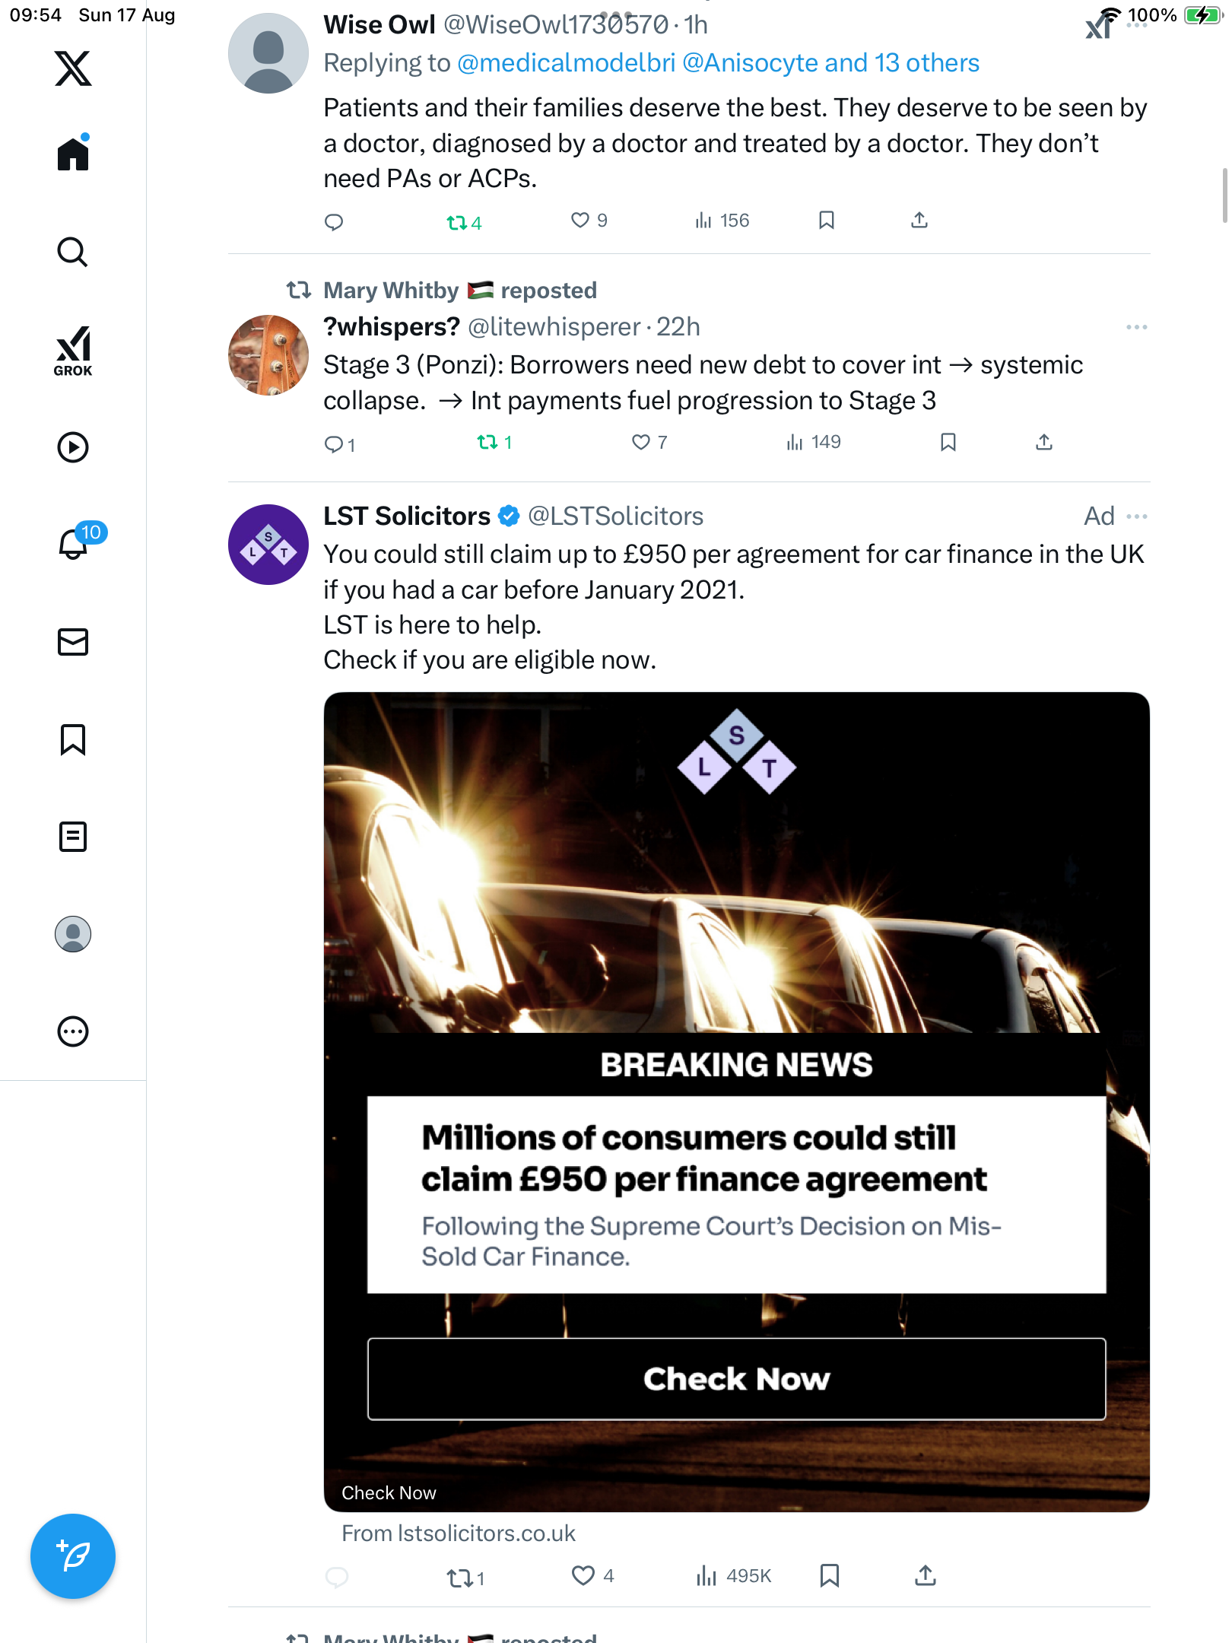
Task: Open more options on LST Solicitors ad
Action: coord(1136,516)
